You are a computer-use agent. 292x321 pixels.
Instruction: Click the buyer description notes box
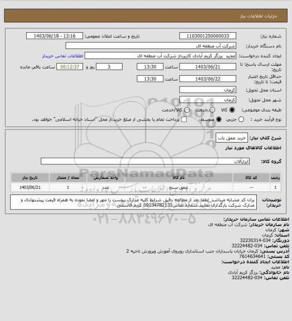(x=133, y=202)
